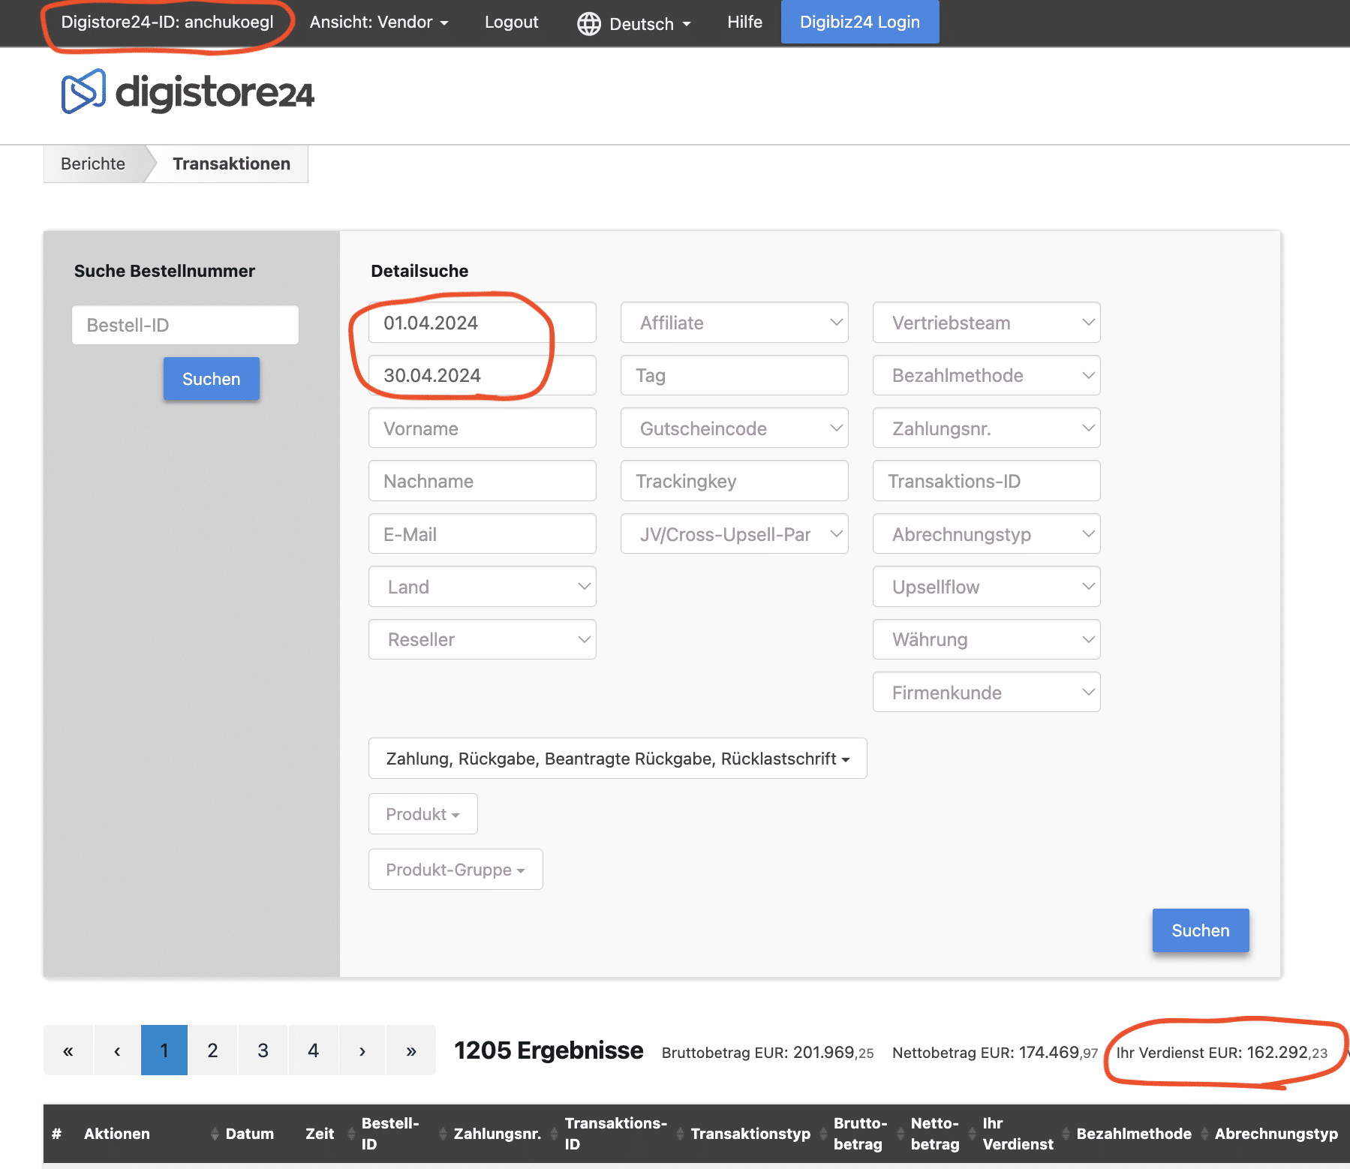Click the Trackingkey input field

coord(735,481)
